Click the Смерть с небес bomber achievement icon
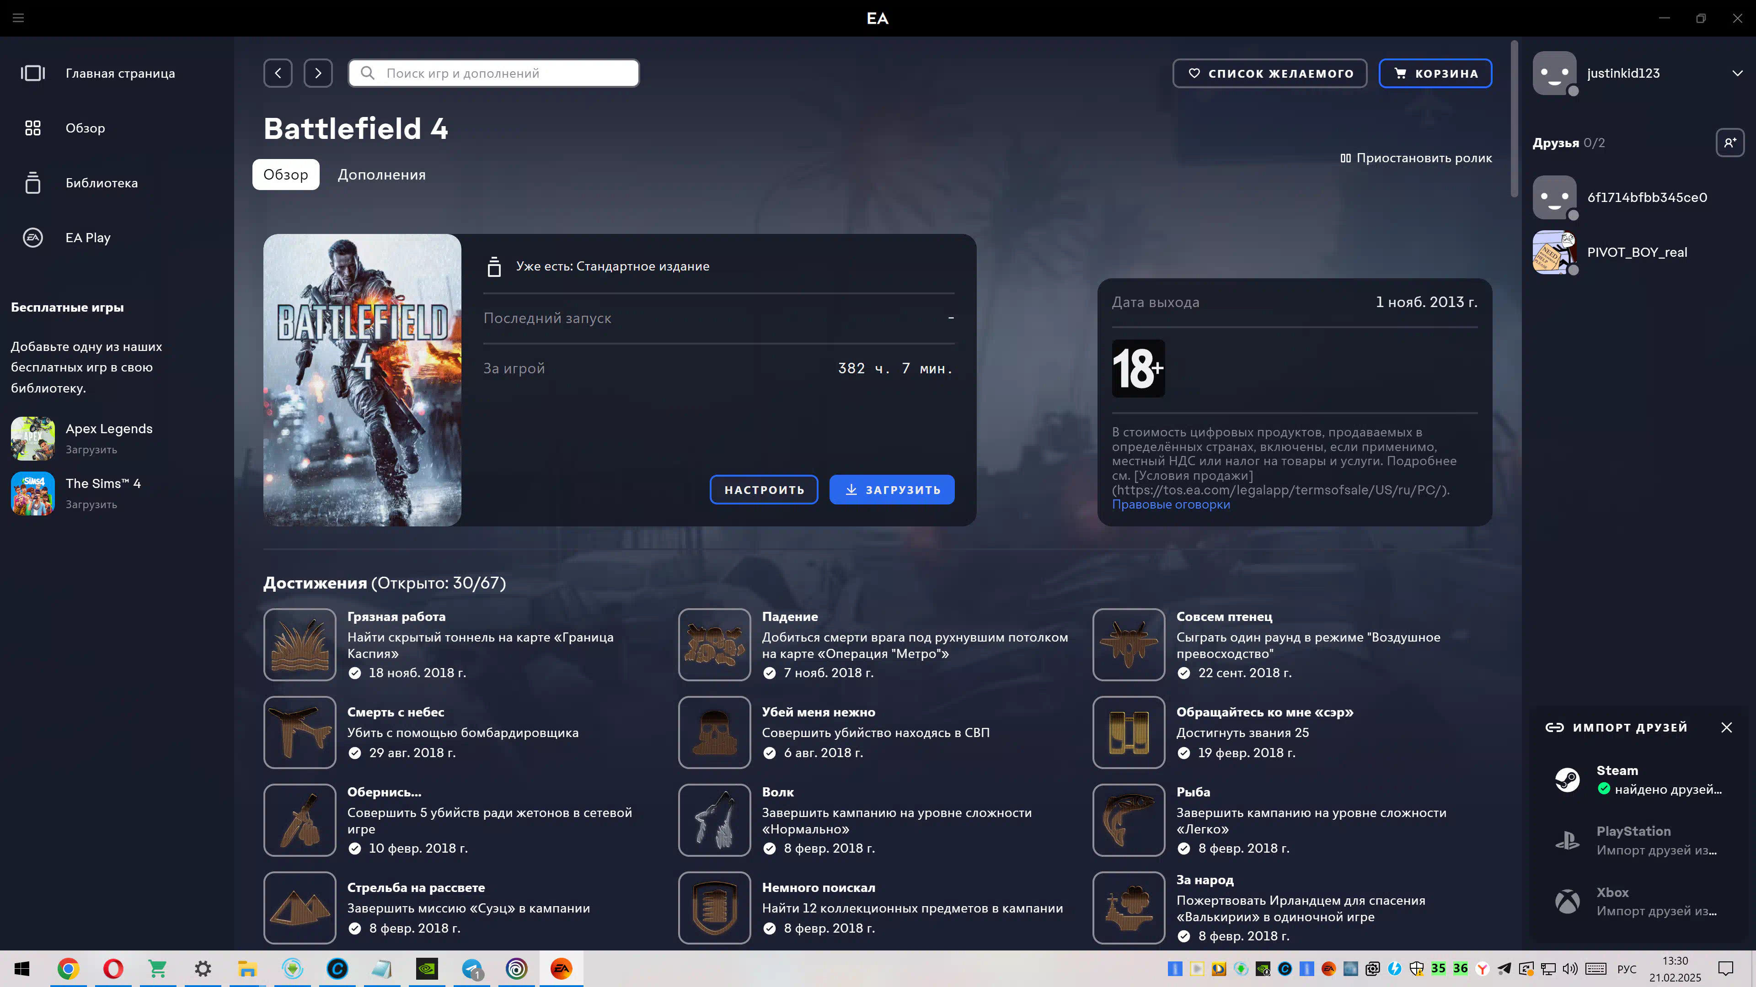Screen dimensions: 1756x987 click(300, 732)
